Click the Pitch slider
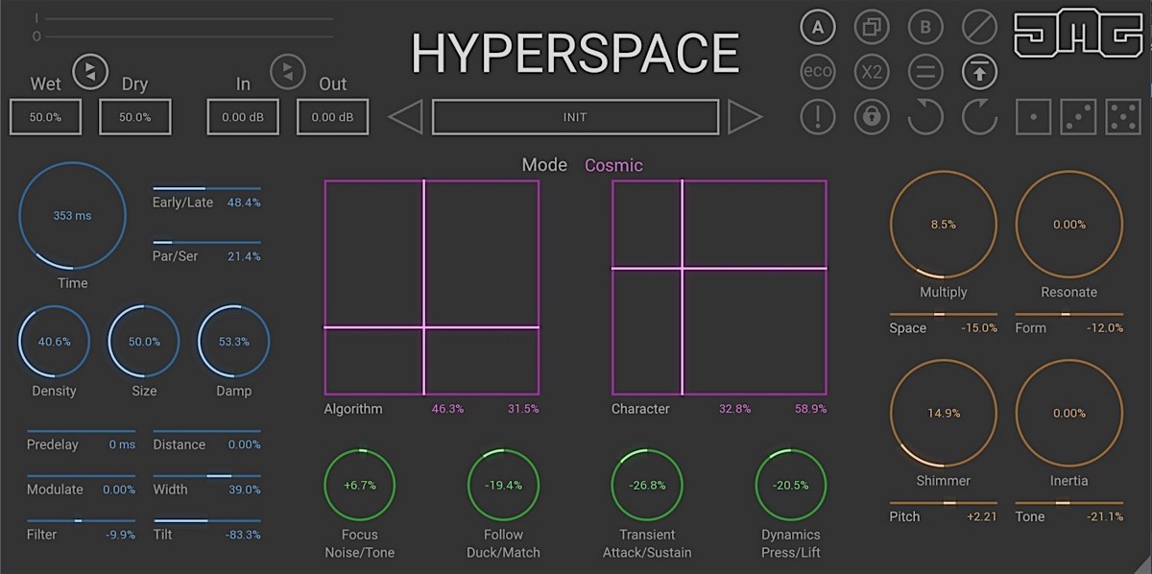Screen dimensions: 1152x574 pos(944,503)
